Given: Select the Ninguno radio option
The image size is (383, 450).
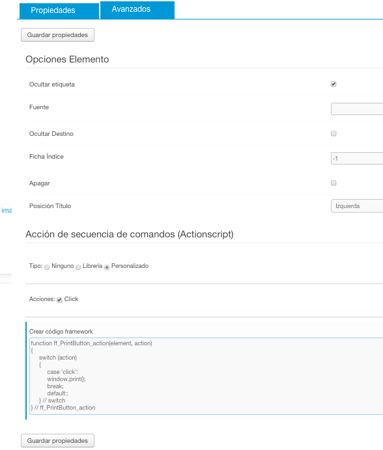Looking at the screenshot, I should click(47, 267).
